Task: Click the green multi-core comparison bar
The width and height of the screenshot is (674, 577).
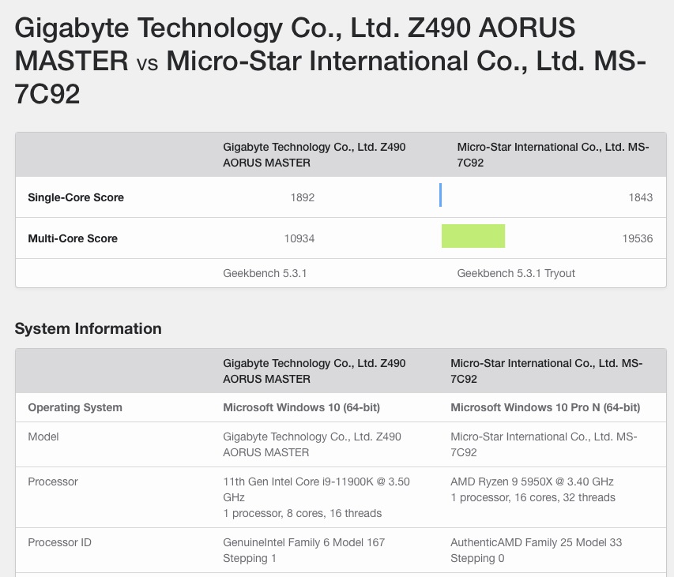Action: [x=473, y=236]
